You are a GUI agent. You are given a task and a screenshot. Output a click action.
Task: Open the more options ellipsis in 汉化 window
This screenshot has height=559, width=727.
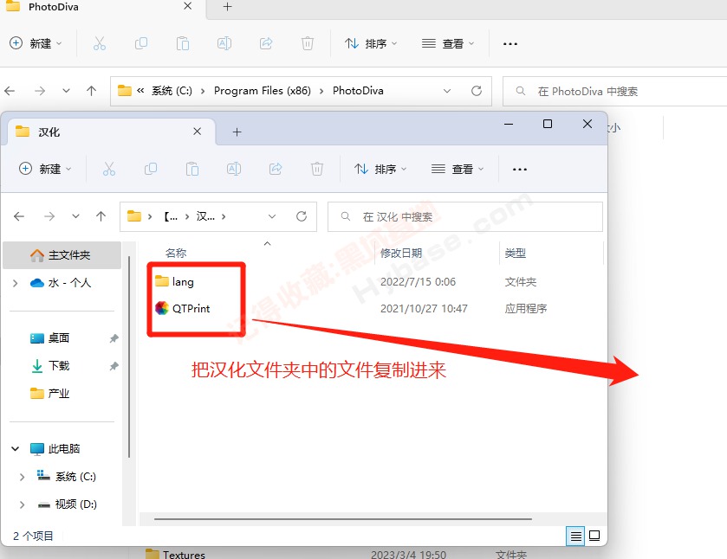point(520,170)
